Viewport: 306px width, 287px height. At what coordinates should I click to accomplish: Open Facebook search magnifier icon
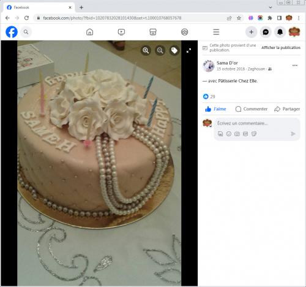point(26,32)
